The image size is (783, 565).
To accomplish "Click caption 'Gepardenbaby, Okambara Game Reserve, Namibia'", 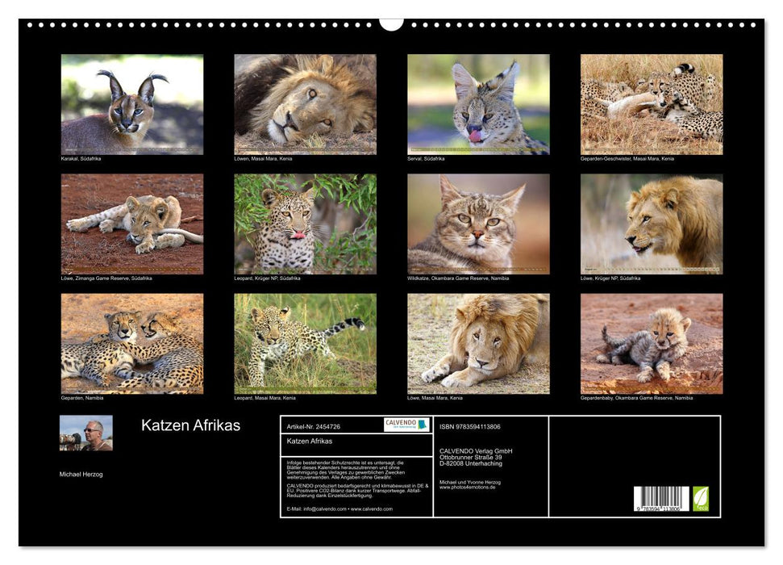I will (x=637, y=398).
